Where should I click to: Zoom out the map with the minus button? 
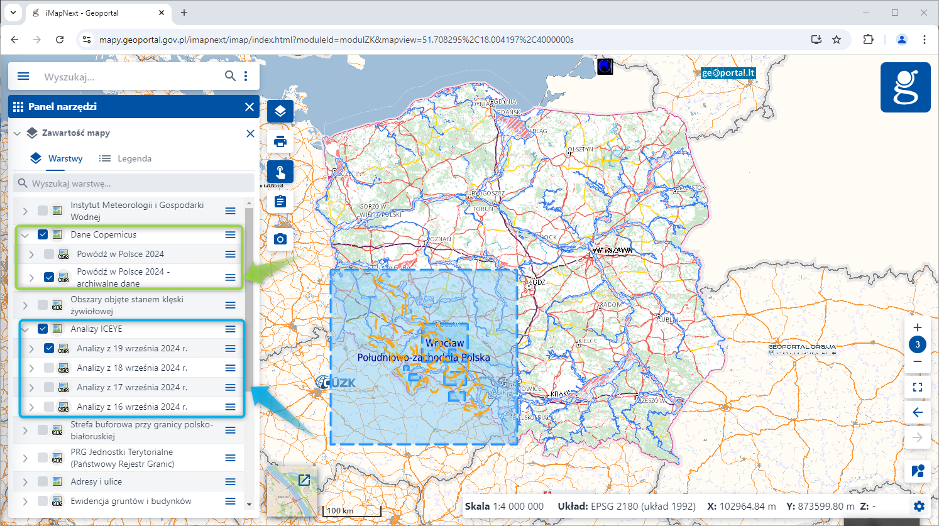918,362
